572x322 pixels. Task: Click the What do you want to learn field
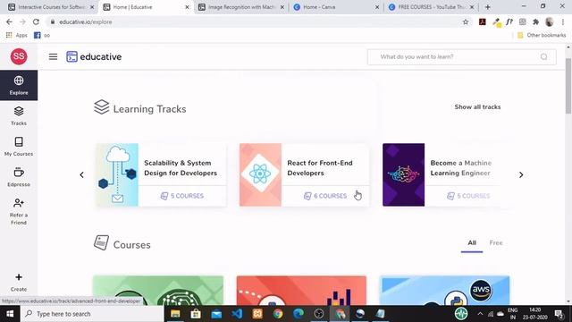pyautogui.click(x=461, y=57)
